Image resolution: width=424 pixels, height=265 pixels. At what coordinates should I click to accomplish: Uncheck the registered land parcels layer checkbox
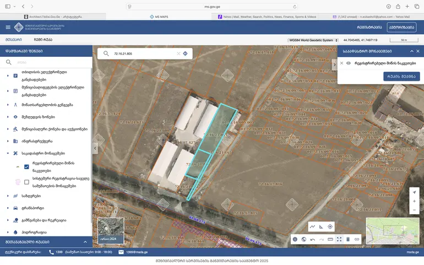[x=26, y=166]
